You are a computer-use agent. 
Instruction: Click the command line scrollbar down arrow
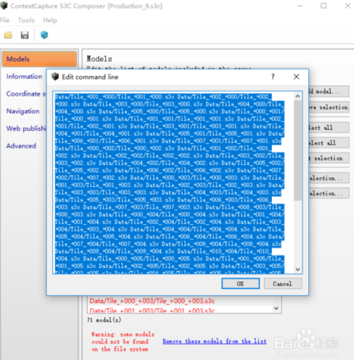point(298,269)
